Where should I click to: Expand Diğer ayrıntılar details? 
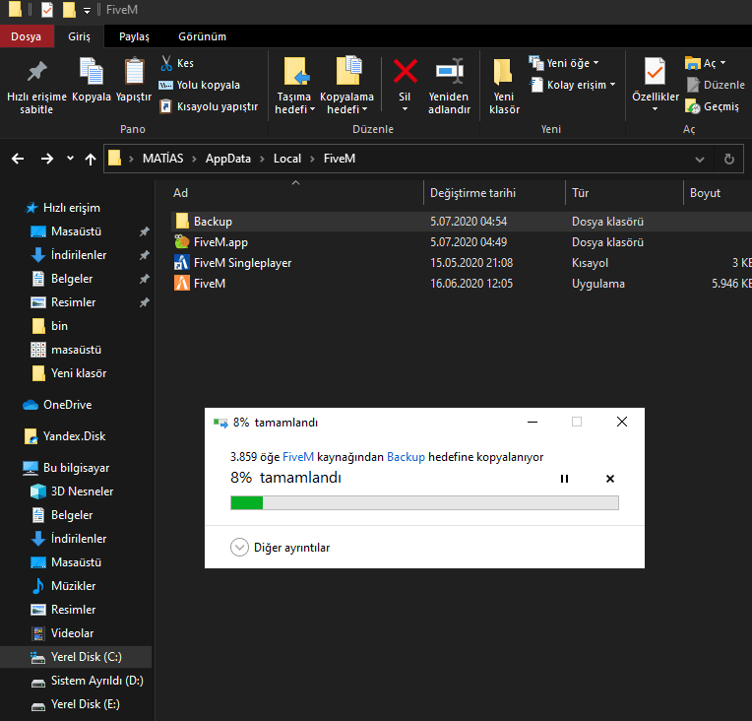[x=281, y=548]
